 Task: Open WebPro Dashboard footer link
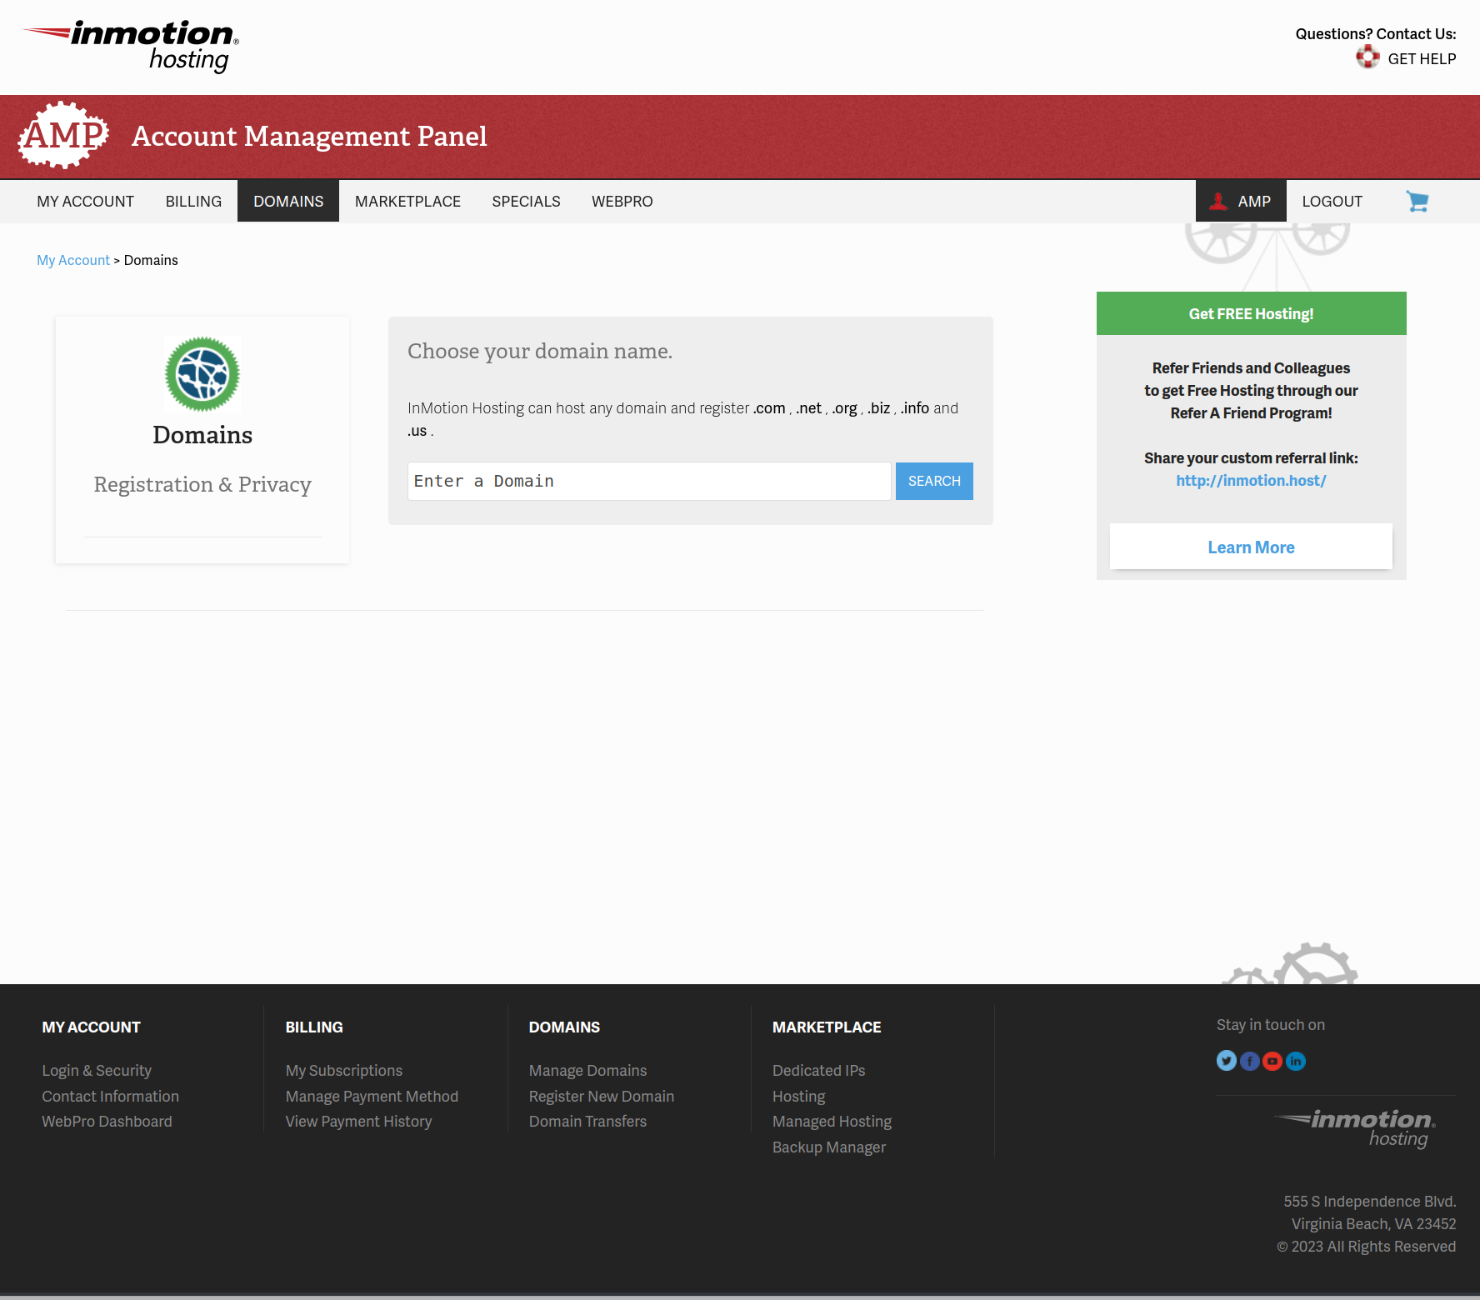point(107,1122)
